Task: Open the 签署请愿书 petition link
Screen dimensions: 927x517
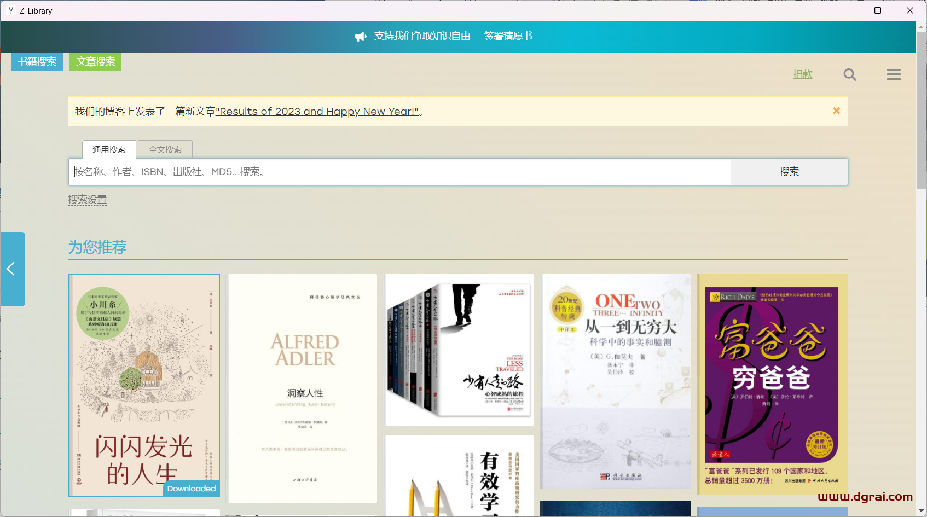Action: (508, 36)
